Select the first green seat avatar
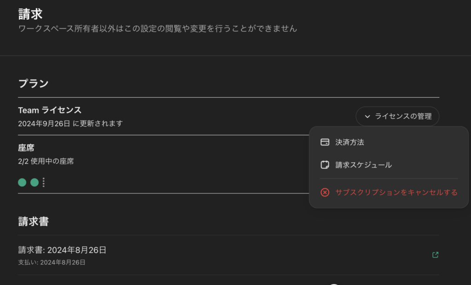The height and width of the screenshot is (285, 471). coord(22,182)
